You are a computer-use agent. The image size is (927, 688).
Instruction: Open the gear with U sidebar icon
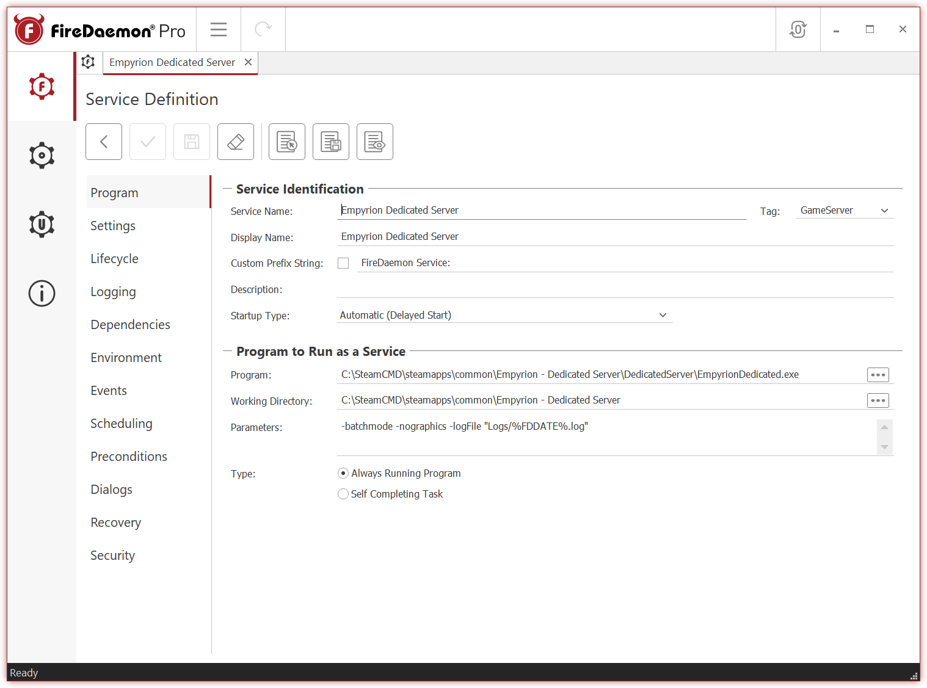42,224
